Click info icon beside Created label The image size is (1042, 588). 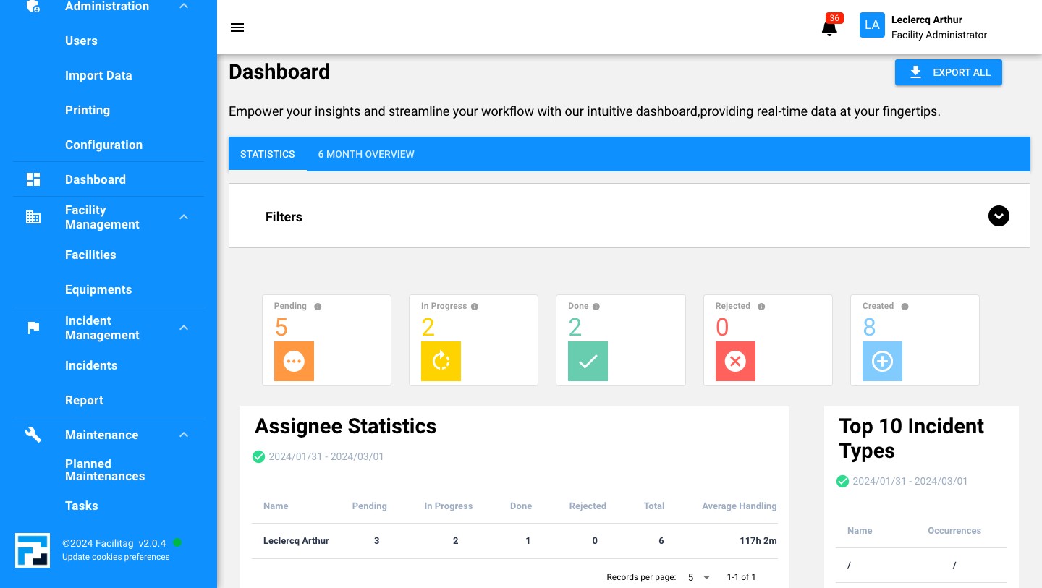pos(905,307)
